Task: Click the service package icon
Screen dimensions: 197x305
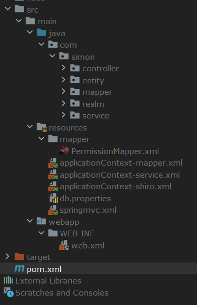Action: (x=75, y=115)
